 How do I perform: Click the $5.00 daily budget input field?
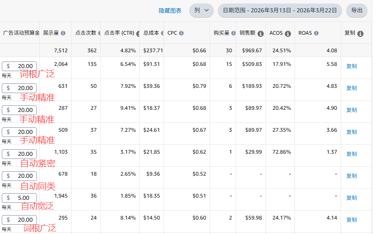pos(19,198)
